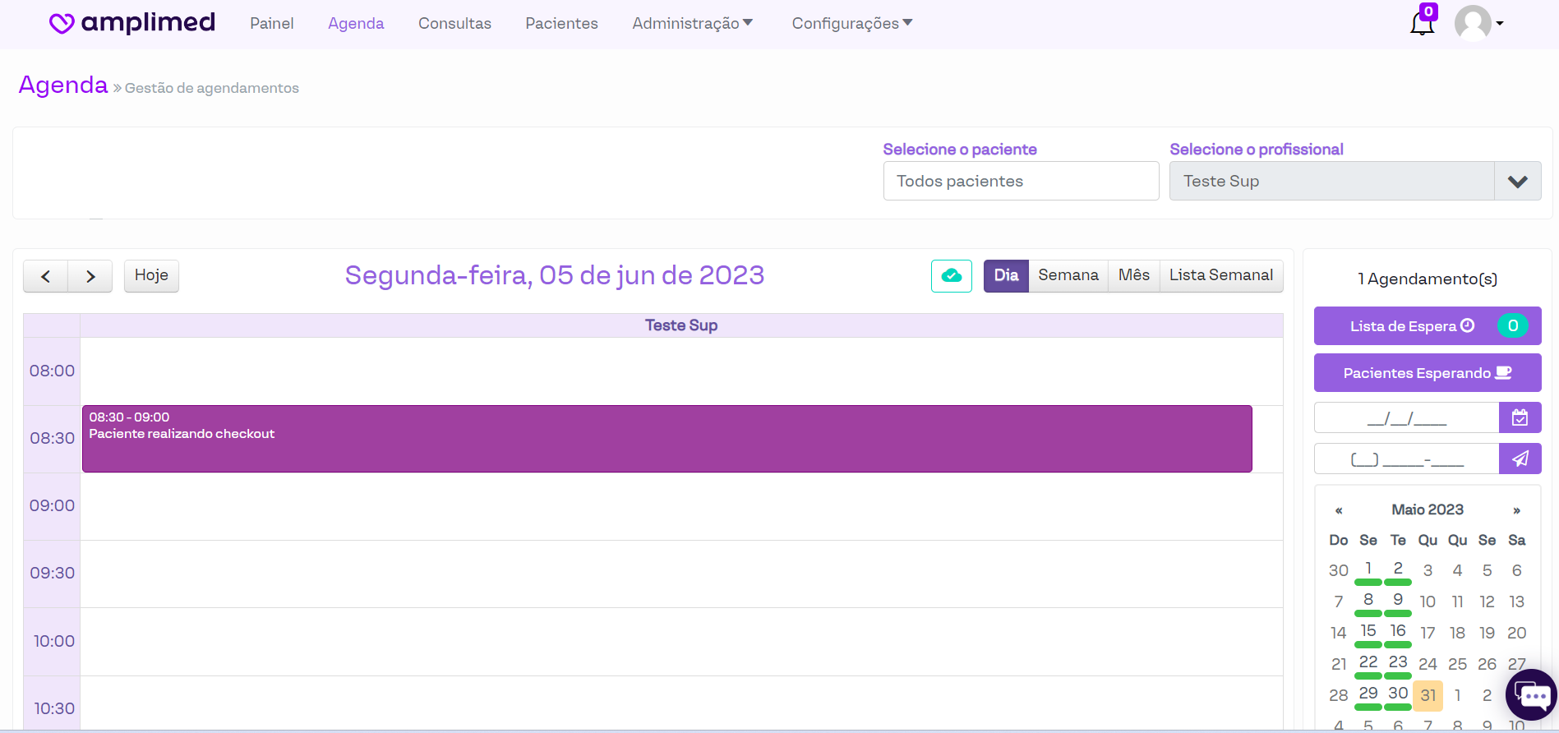Expand the Administração menu
The width and height of the screenshot is (1559, 733).
(x=692, y=23)
